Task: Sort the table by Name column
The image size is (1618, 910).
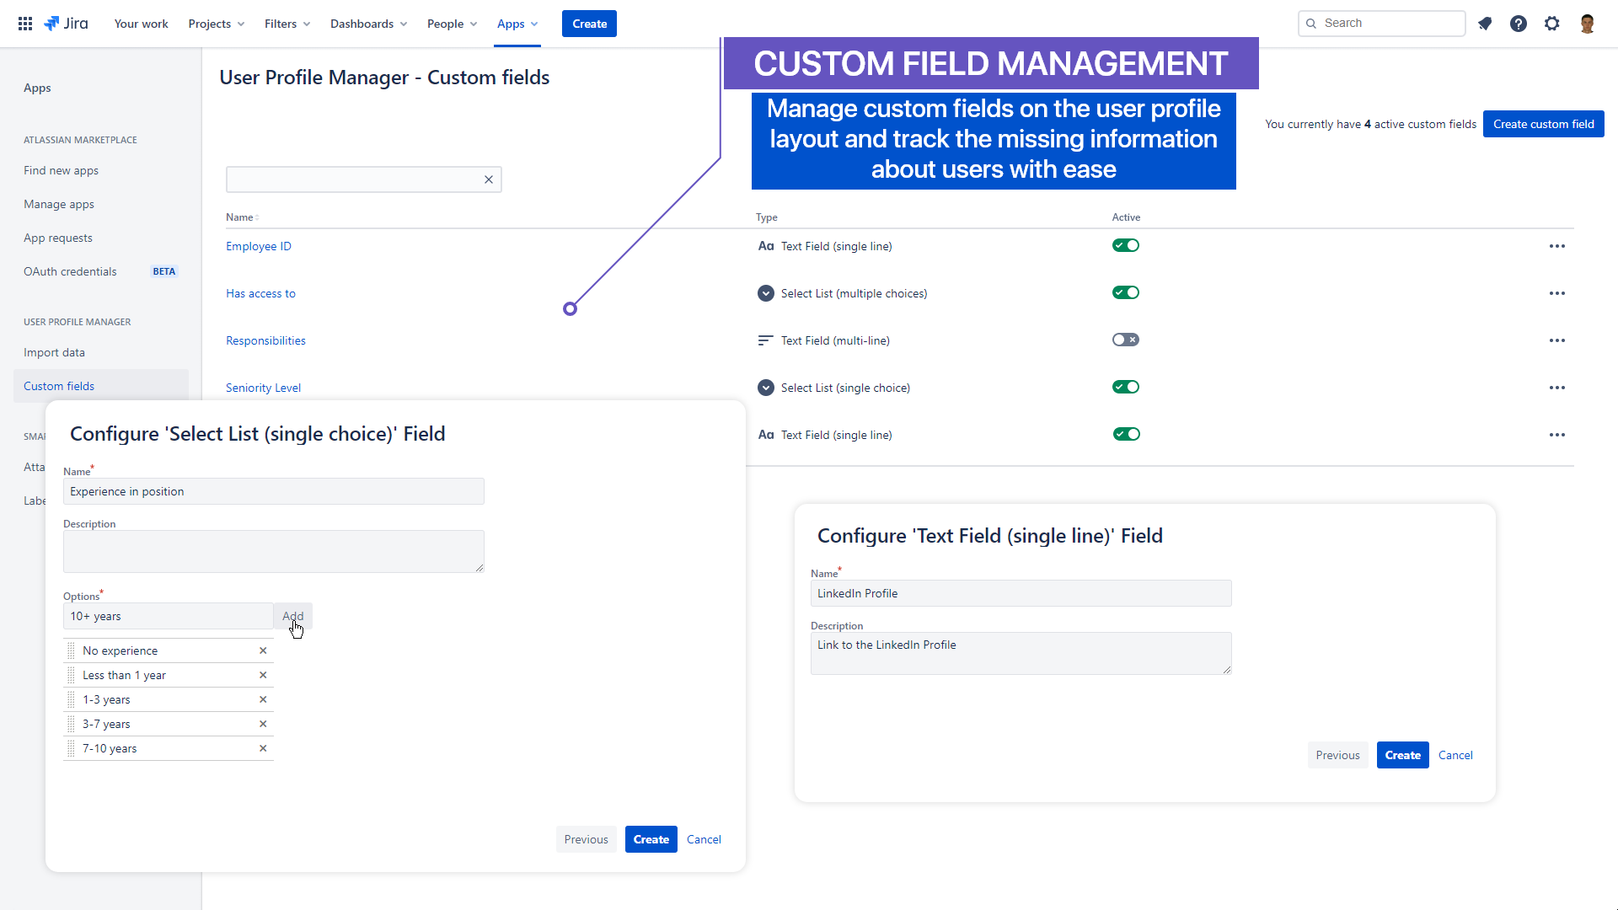Action: (x=242, y=217)
